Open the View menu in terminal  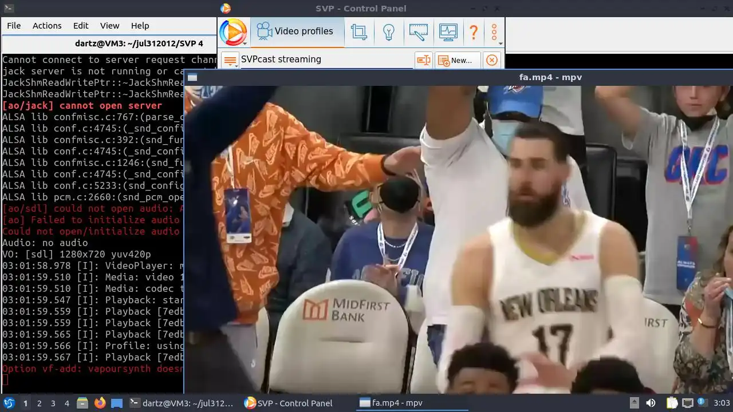pyautogui.click(x=110, y=26)
